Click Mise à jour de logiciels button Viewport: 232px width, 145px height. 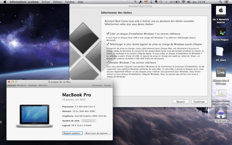97,133
